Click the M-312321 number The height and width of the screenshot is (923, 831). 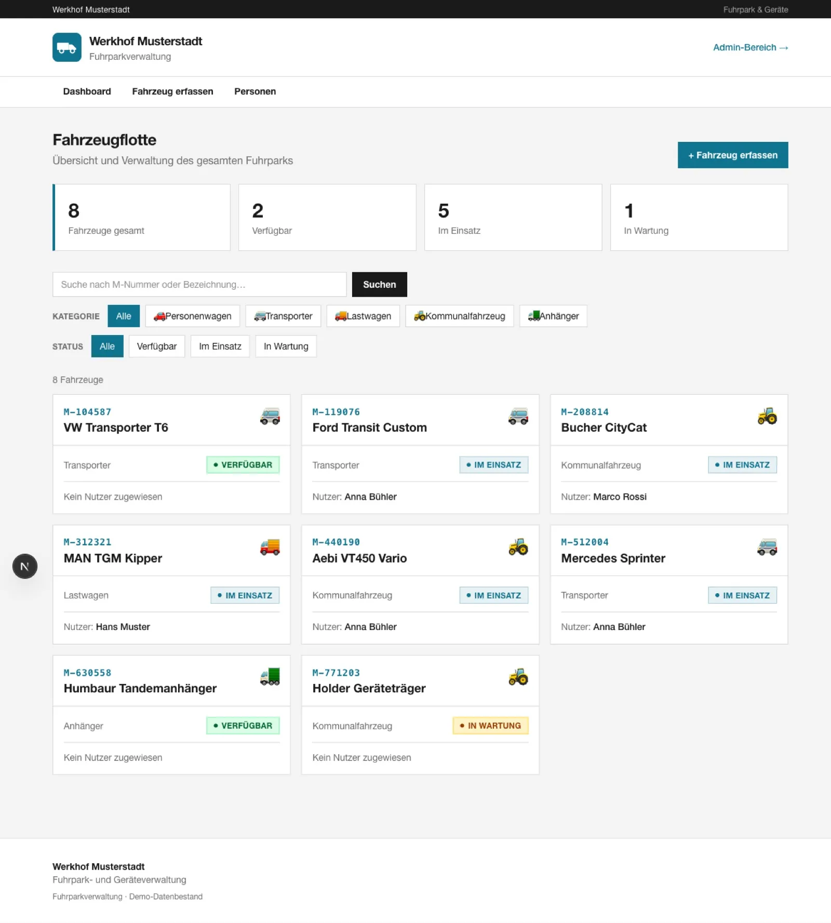(87, 542)
